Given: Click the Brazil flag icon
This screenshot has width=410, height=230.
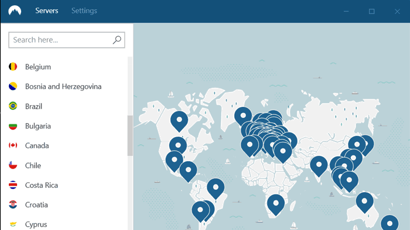Looking at the screenshot, I should 13,106.
